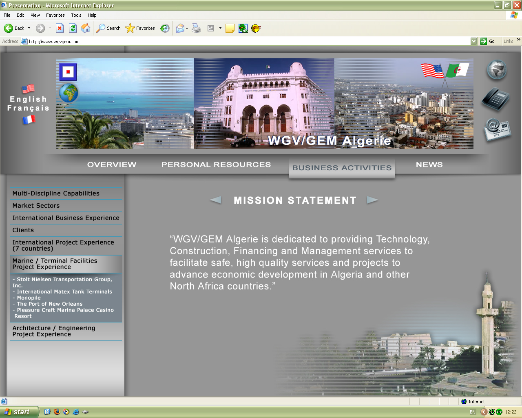Click the yellow smiley toolbar icon
The height and width of the screenshot is (418, 522).
coord(256,28)
